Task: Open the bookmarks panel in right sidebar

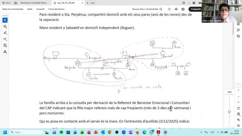Action: click(x=238, y=30)
